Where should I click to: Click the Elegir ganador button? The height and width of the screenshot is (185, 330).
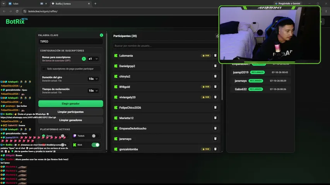tap(71, 104)
